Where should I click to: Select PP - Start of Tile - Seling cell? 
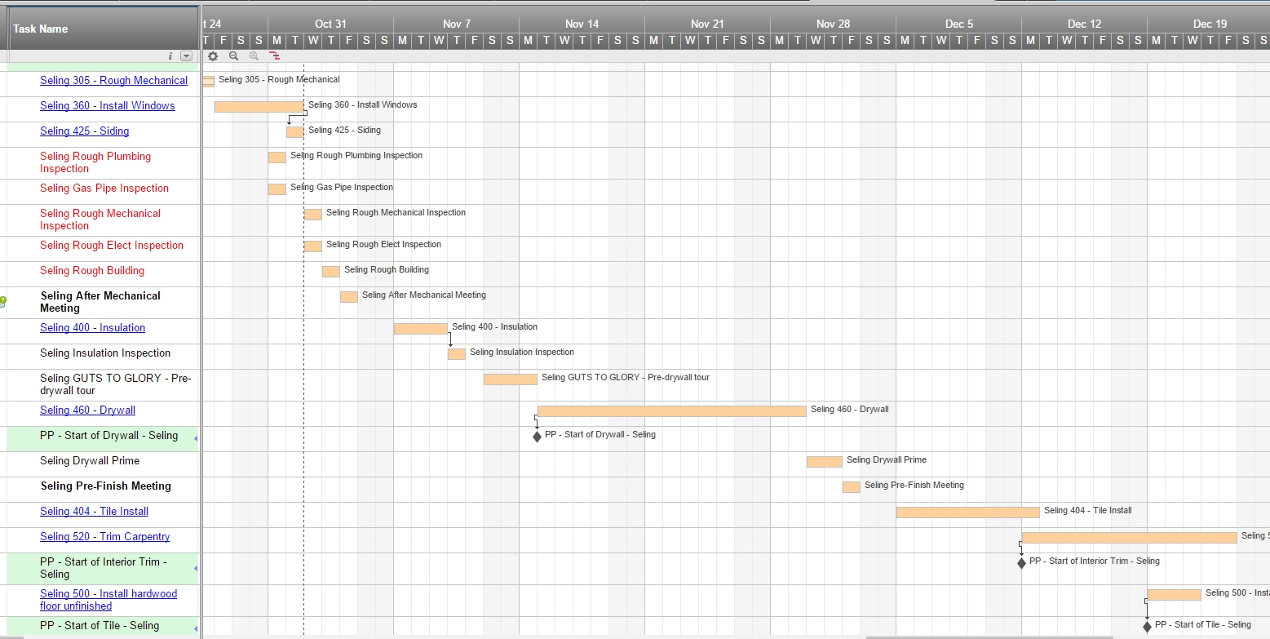pyautogui.click(x=103, y=627)
